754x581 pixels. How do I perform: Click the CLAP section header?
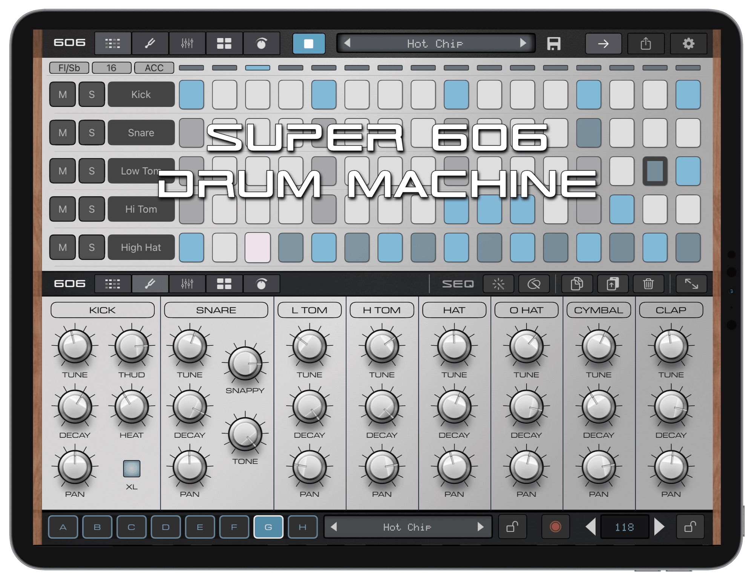coord(671,310)
